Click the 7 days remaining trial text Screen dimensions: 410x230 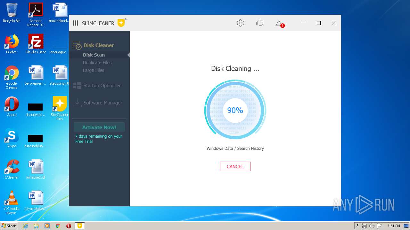point(99,139)
